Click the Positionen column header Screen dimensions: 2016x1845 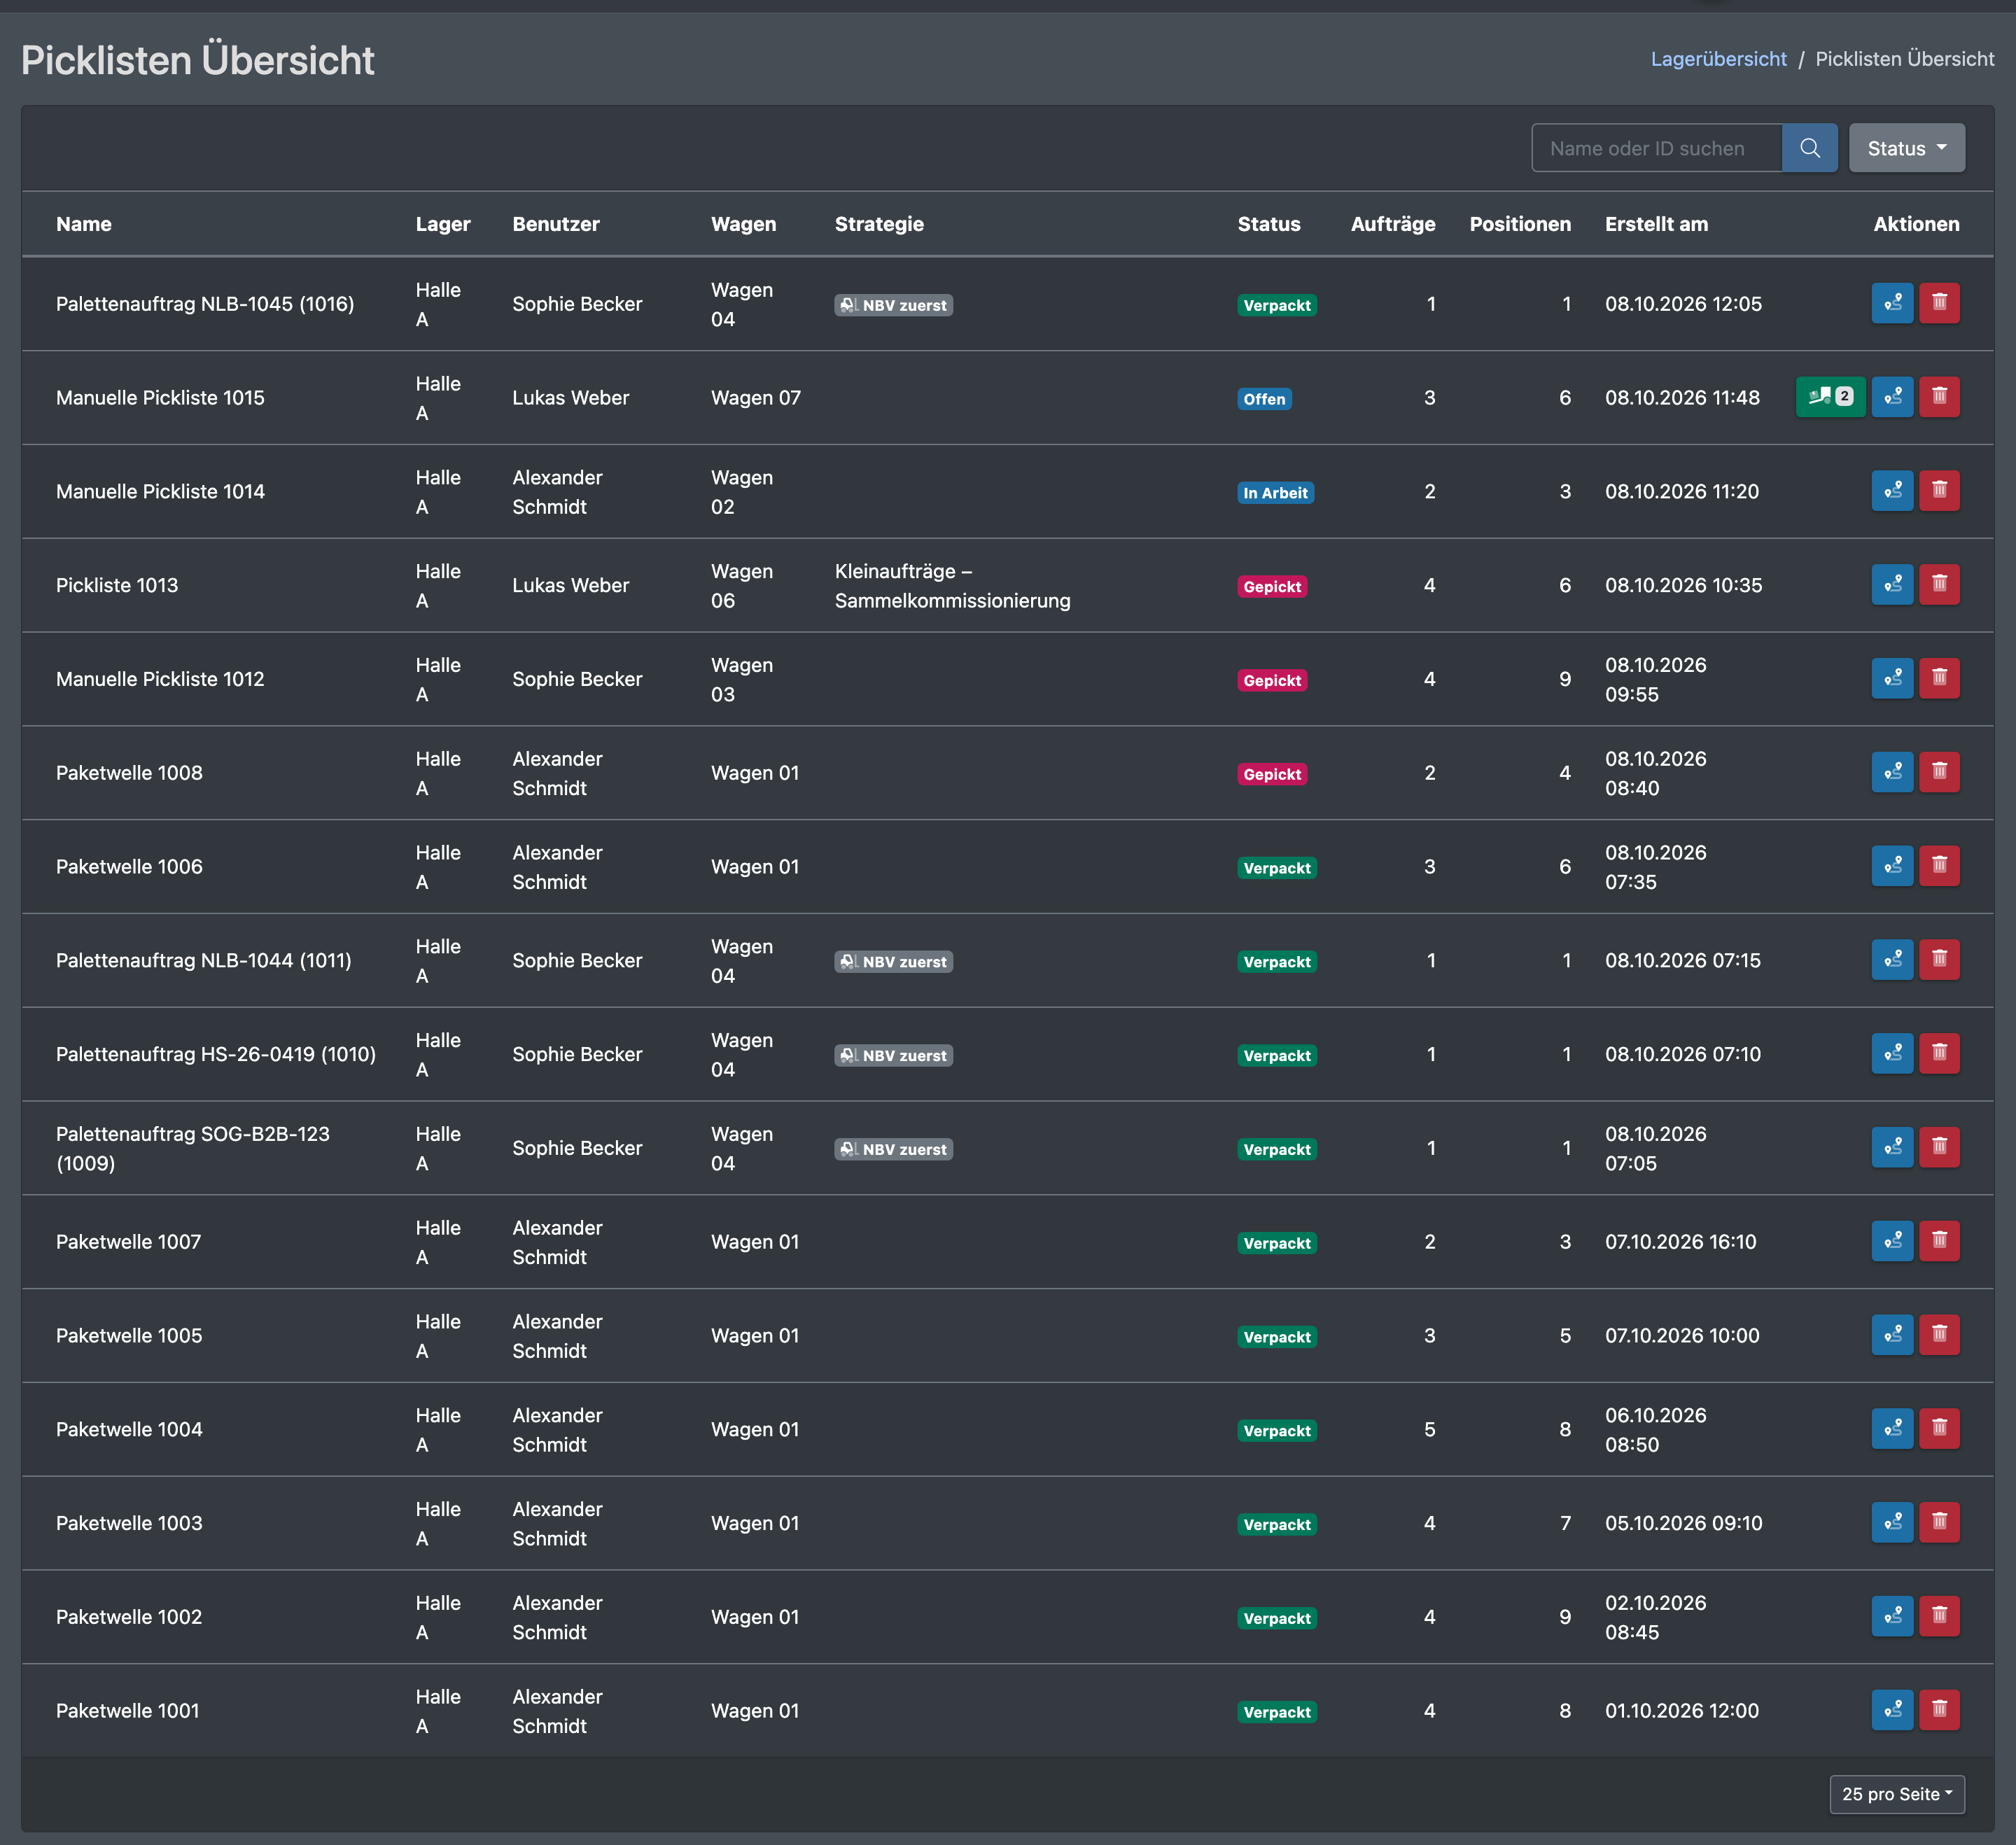pyautogui.click(x=1520, y=224)
